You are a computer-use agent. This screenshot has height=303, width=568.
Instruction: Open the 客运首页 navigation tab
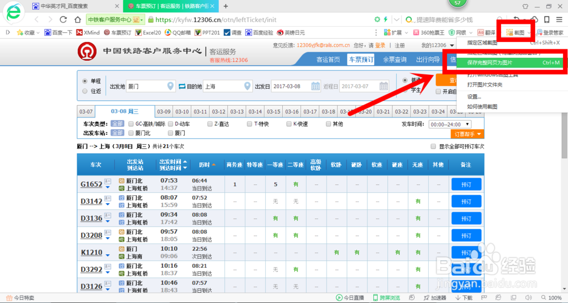click(x=328, y=60)
